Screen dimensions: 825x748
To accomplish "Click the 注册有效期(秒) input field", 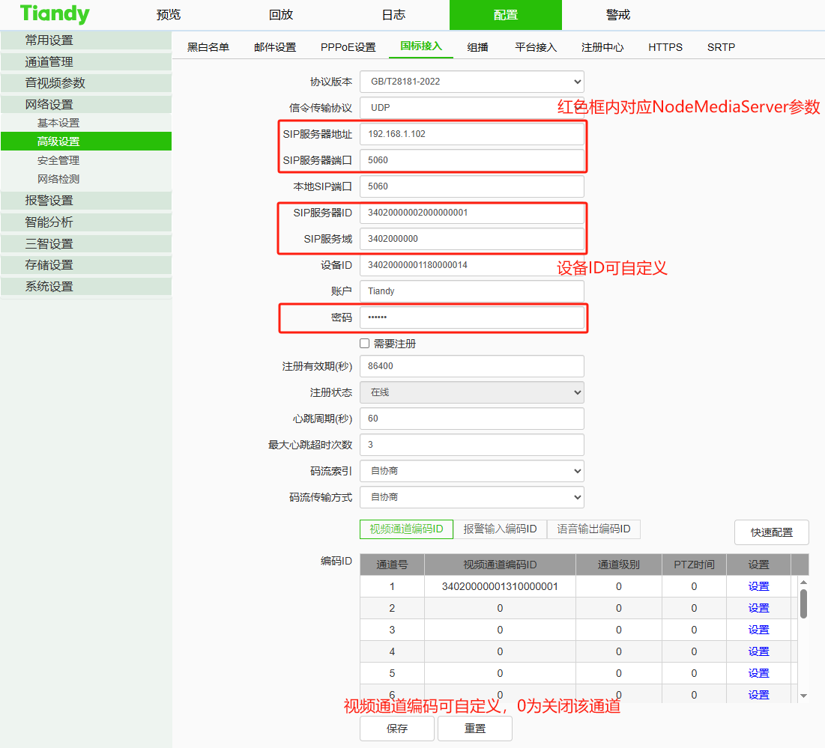I will pyautogui.click(x=472, y=366).
